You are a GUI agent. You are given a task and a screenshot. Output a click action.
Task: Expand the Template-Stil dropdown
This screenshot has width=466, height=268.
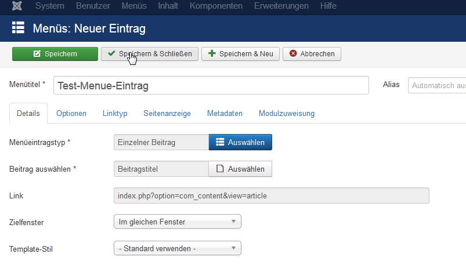178,248
